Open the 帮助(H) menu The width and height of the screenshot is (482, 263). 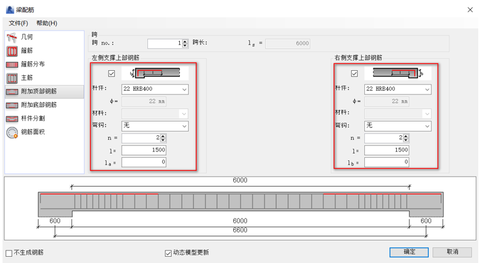46,23
